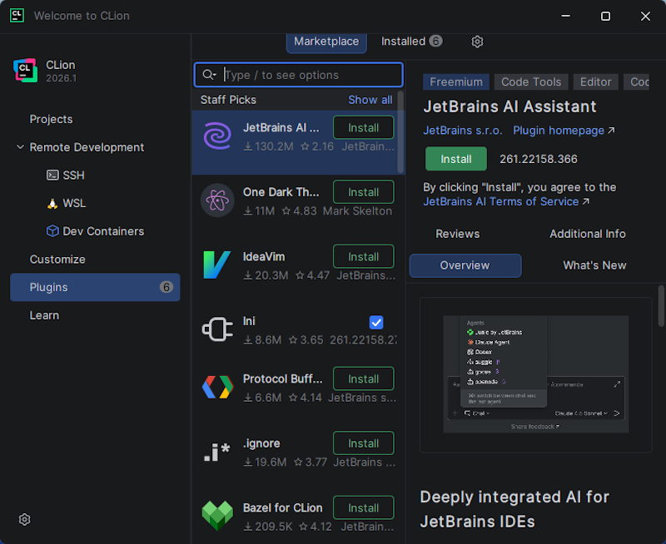666x544 pixels.
Task: Open the plugins gear settings menu
Action: click(477, 42)
